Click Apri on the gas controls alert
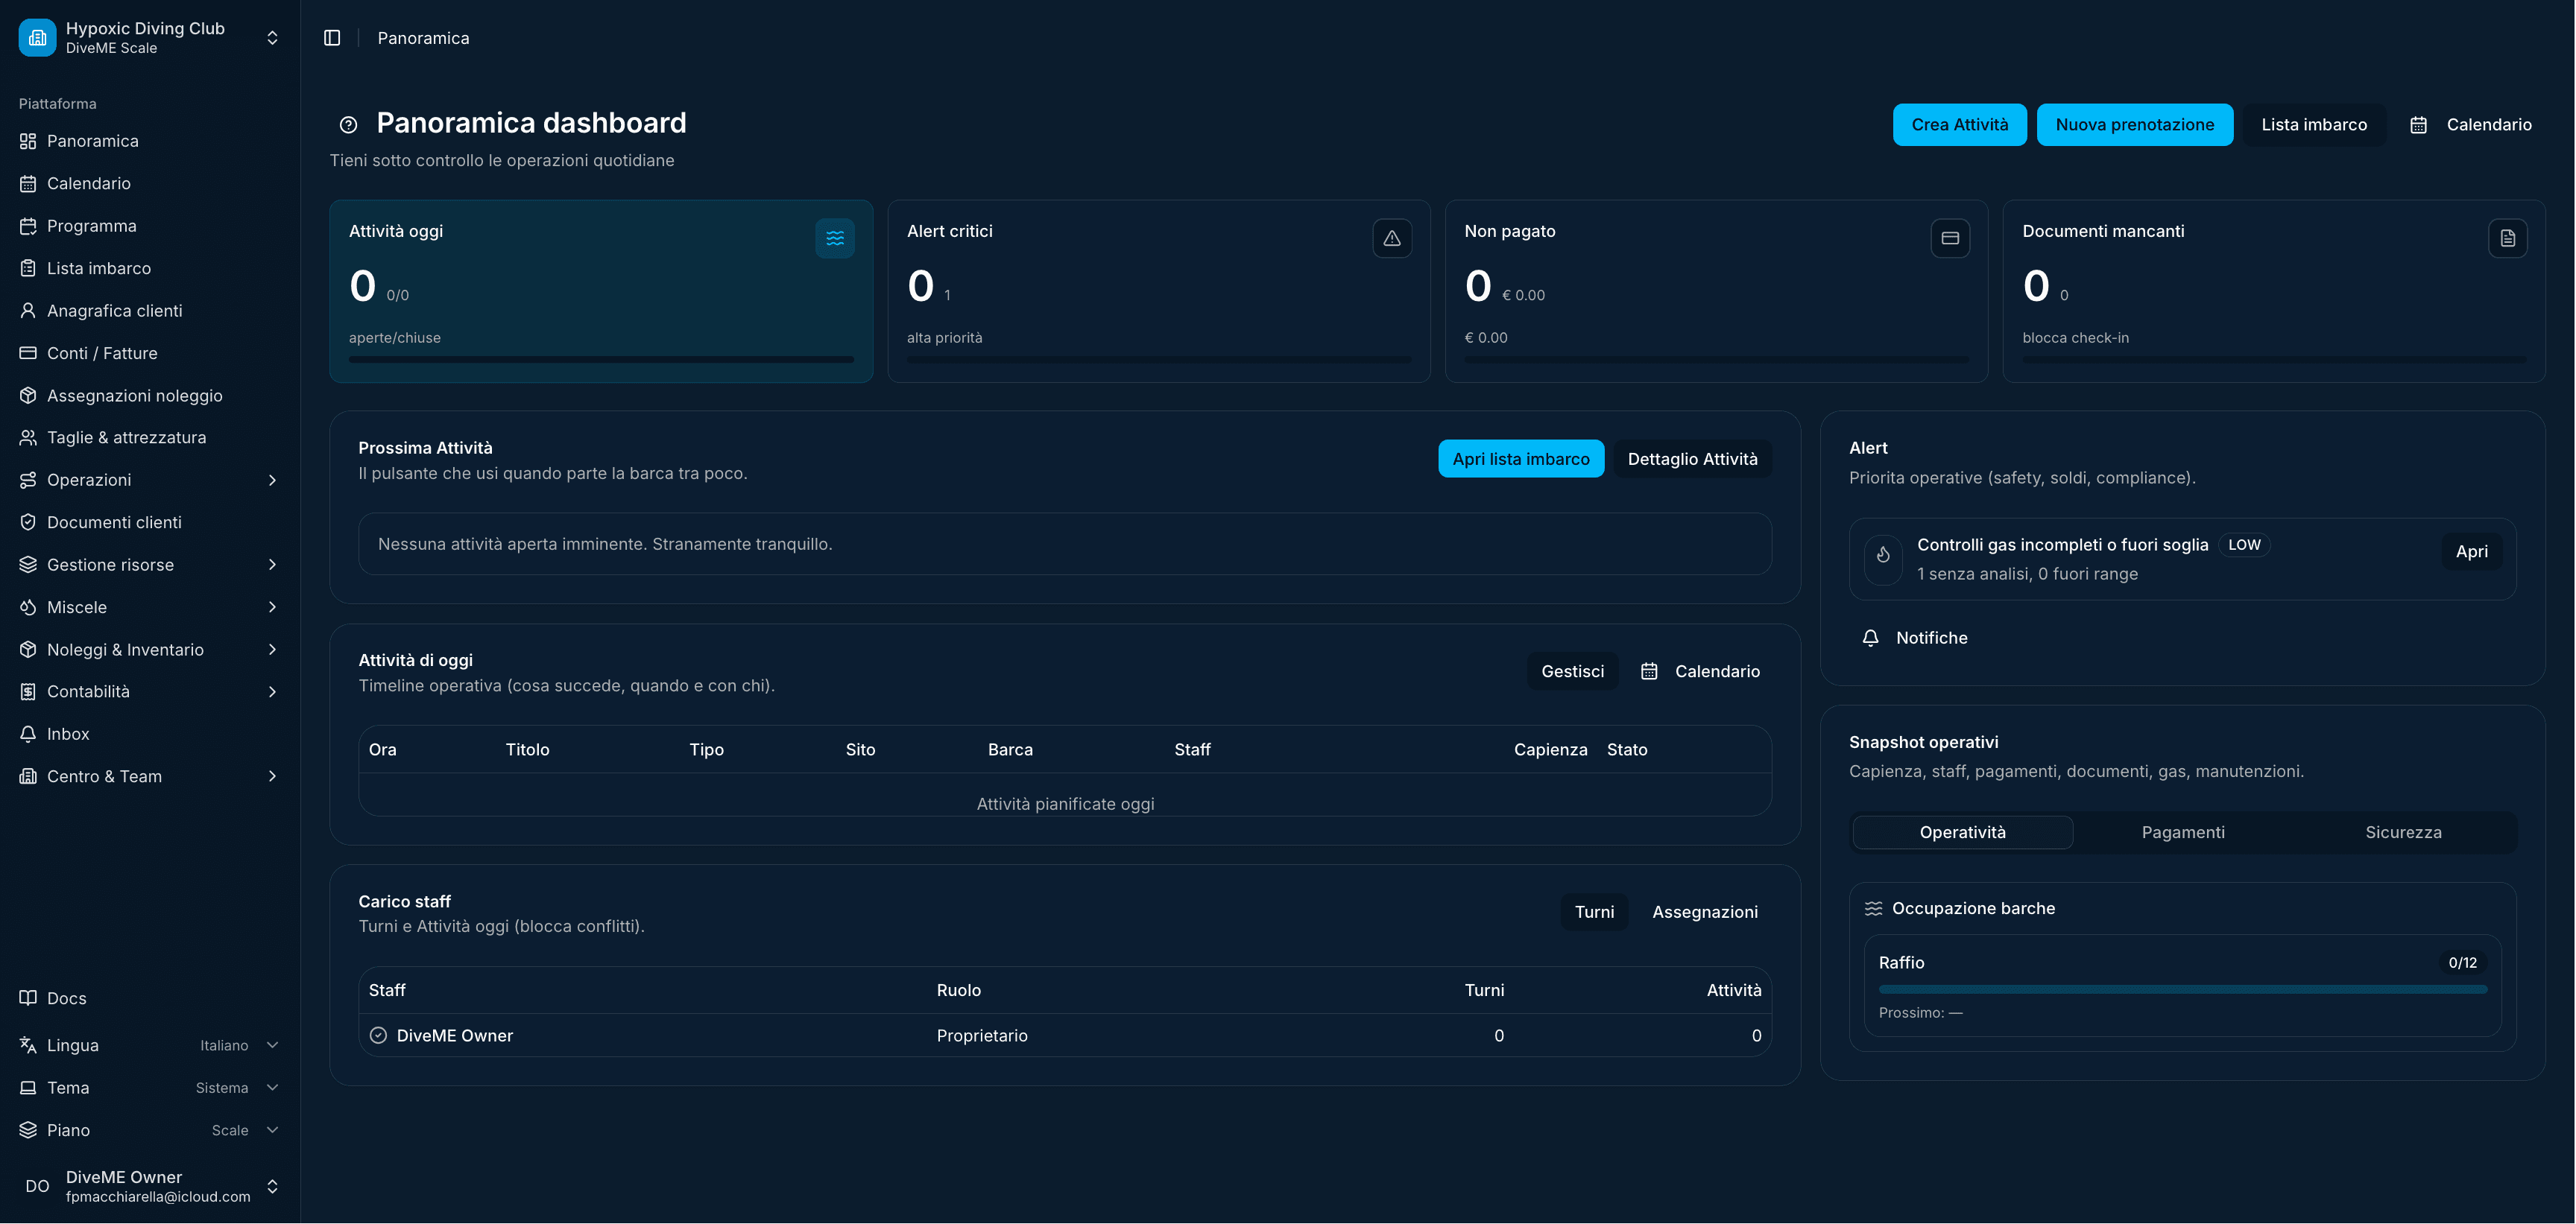This screenshot has width=2576, height=1224. pos(2471,551)
